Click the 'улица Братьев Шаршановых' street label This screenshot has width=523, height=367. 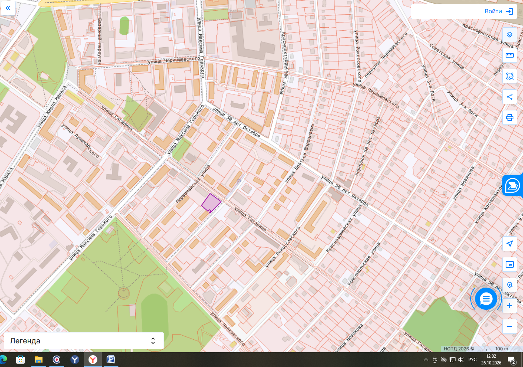tap(299, 153)
